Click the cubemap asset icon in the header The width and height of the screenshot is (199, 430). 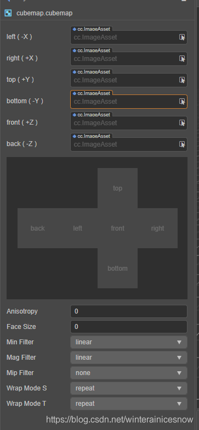coord(8,13)
